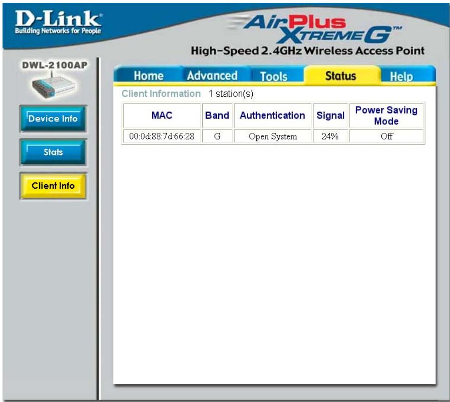Click High-Speed 2.4GHz Wireless Access Point text
450x402 pixels.
point(307,51)
